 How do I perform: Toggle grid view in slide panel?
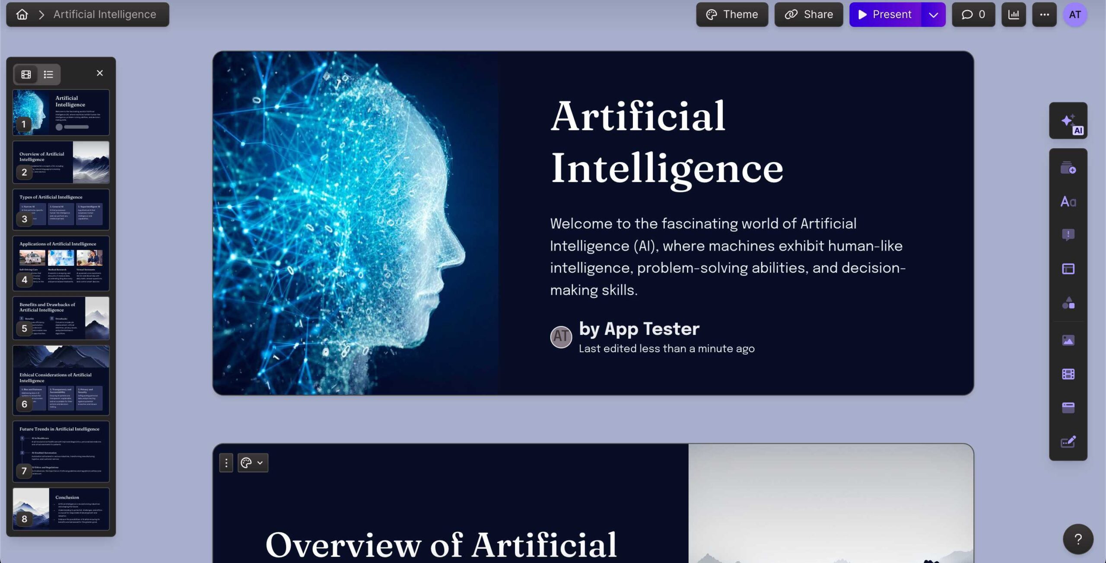tap(26, 74)
